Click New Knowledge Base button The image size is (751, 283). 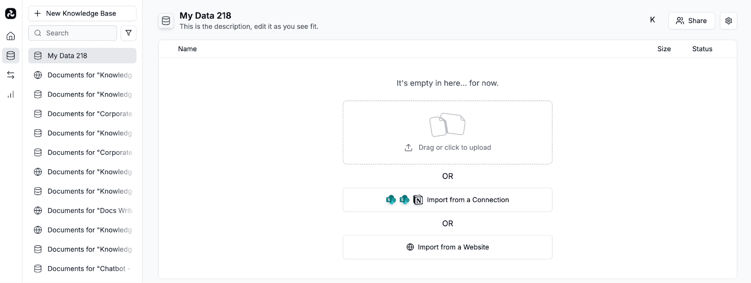coord(82,14)
